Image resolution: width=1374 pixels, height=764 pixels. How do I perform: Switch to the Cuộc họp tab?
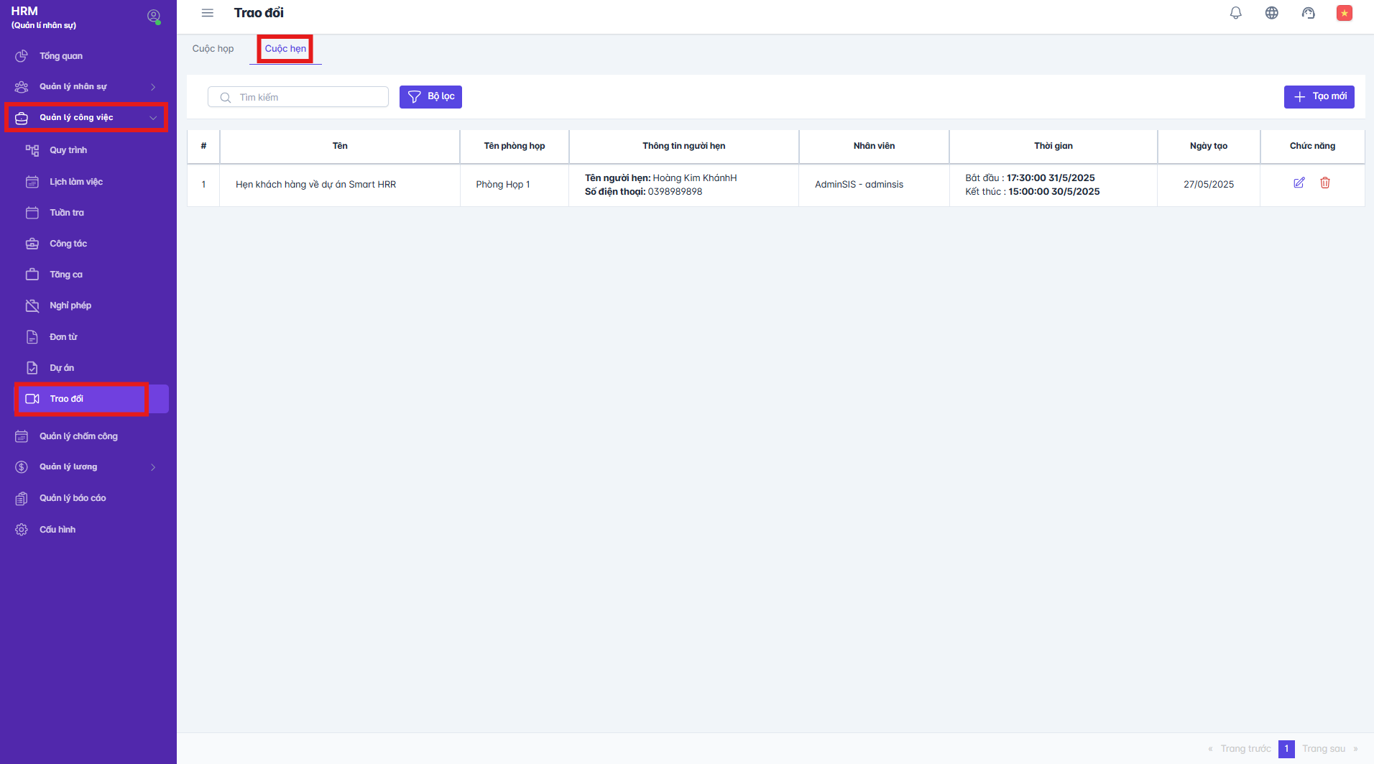[213, 49]
